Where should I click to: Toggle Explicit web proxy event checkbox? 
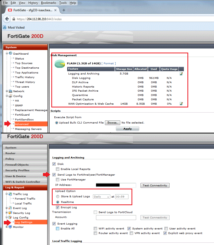pyautogui.click(x=165, y=233)
